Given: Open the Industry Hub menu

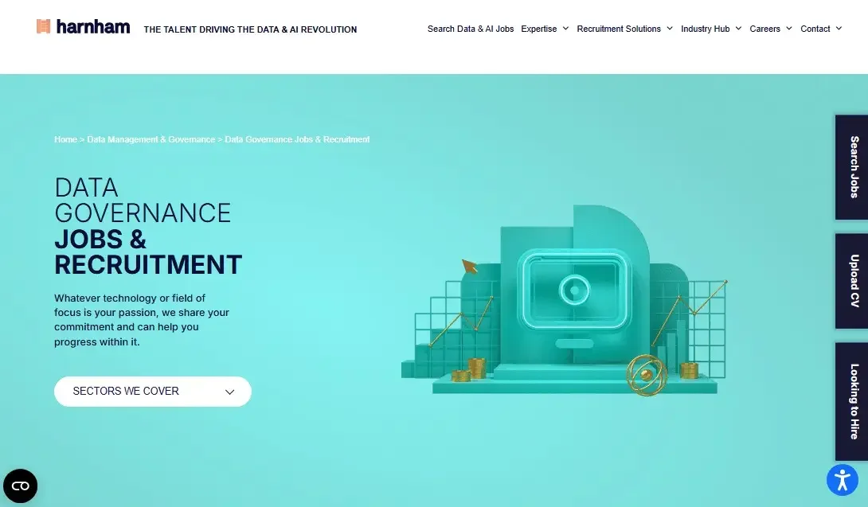Looking at the screenshot, I should coord(705,29).
